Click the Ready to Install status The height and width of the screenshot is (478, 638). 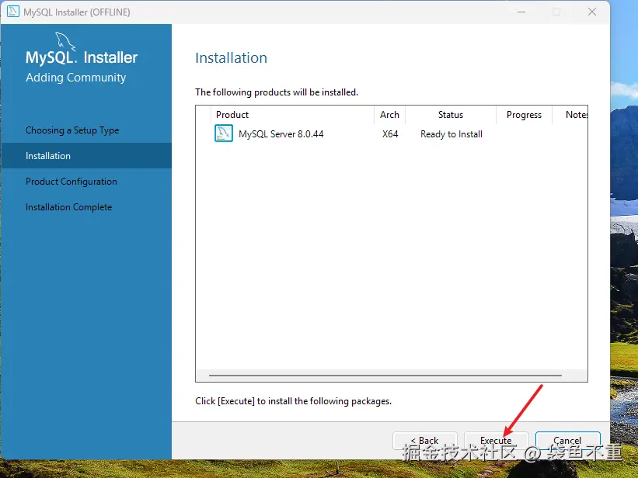(x=451, y=134)
